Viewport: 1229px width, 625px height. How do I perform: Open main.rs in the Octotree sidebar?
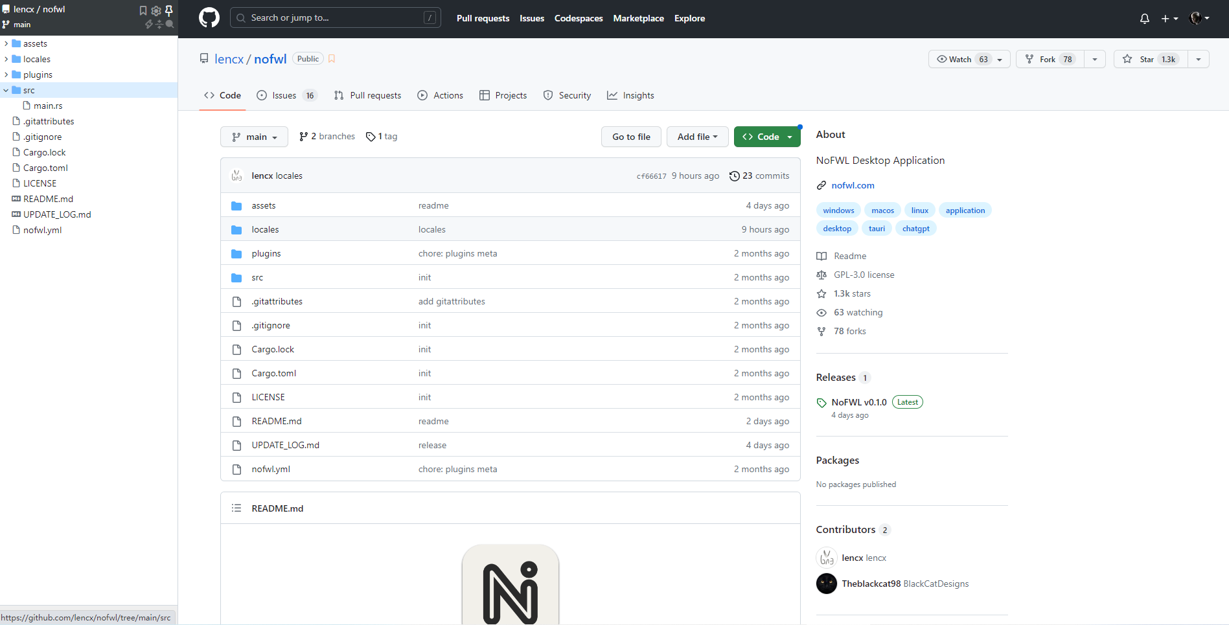click(x=48, y=106)
